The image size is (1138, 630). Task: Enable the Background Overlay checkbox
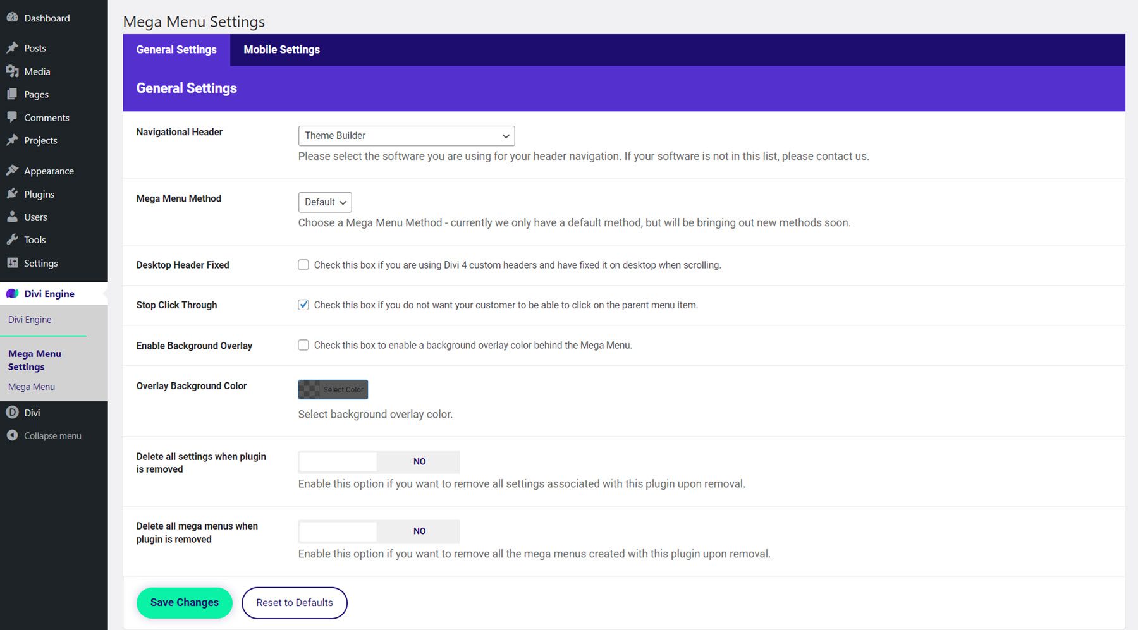coord(303,345)
